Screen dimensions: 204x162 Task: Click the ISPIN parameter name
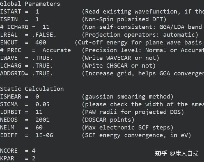point(9,19)
